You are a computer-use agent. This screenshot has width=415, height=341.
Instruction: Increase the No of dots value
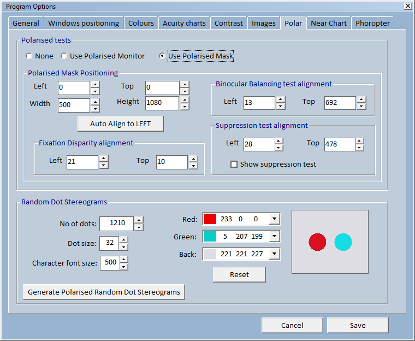[139, 220]
